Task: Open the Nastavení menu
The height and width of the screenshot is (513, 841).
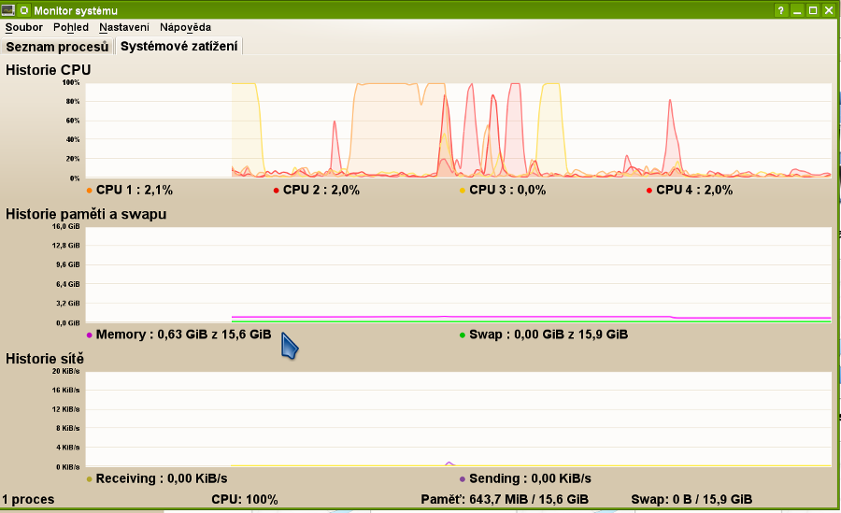Action: 124,27
